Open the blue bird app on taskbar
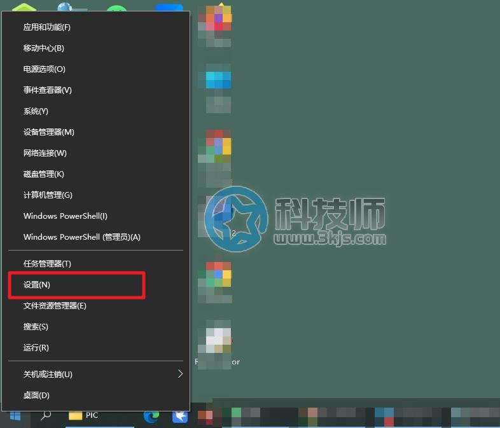 [180, 416]
